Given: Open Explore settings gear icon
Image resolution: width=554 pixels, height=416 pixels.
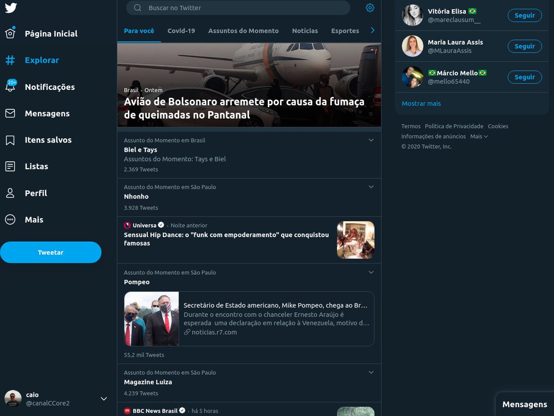Looking at the screenshot, I should tap(370, 8).
